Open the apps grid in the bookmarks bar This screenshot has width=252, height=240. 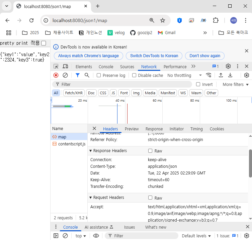pyautogui.click(x=9, y=33)
